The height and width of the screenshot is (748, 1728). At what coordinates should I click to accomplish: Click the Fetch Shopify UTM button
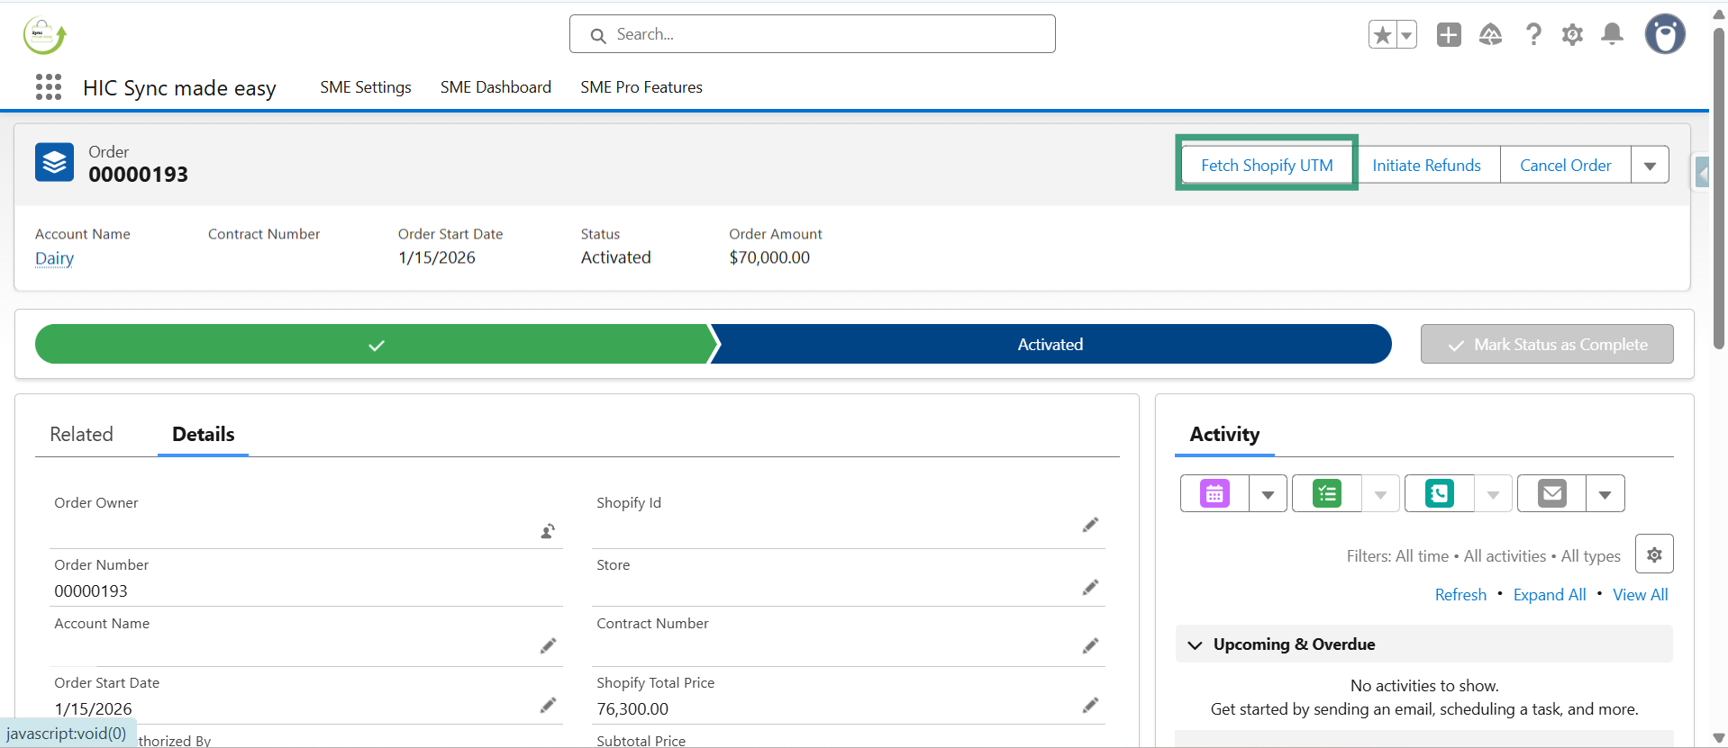point(1266,166)
